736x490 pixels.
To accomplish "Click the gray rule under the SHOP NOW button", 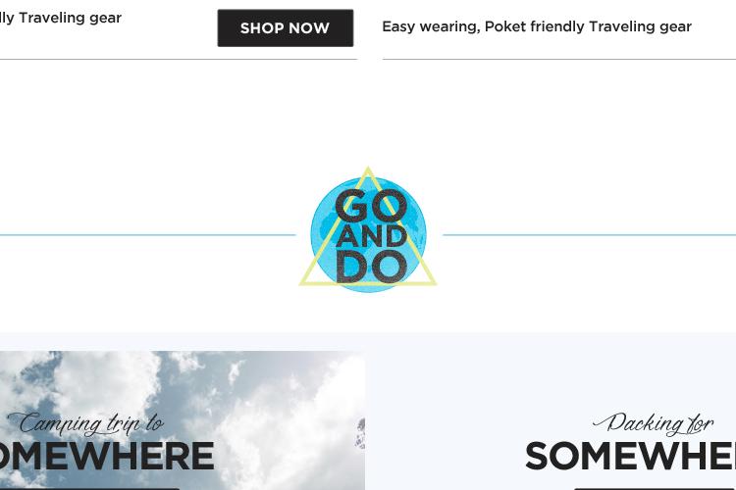I will click(179, 60).
